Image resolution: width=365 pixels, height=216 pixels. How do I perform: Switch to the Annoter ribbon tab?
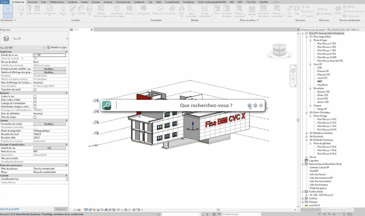[x=96, y=2]
